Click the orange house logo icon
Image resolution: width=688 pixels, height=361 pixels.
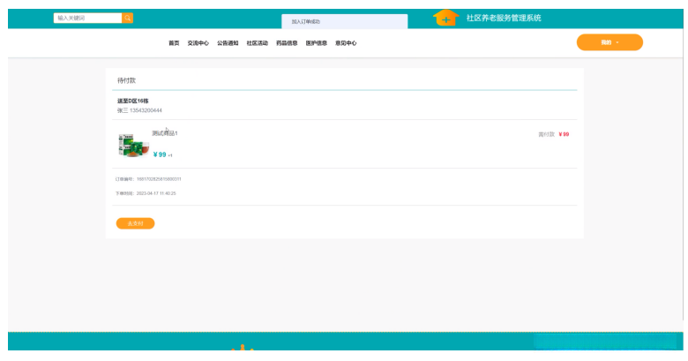445,18
